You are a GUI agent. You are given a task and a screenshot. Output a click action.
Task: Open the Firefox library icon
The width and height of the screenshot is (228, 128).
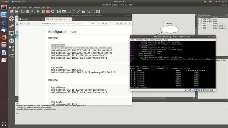point(118,23)
